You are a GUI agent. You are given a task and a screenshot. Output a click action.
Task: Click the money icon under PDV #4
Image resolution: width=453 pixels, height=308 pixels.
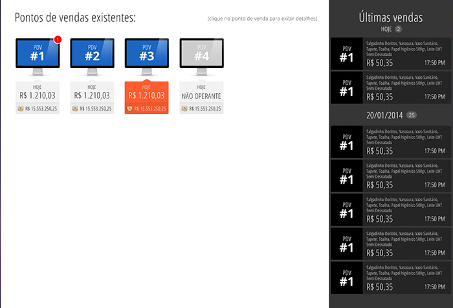point(184,108)
